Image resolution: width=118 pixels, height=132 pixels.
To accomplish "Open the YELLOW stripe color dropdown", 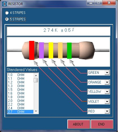I will (x=107, y=92).
